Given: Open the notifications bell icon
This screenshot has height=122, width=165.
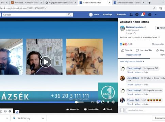Looking at the screenshot, I should point(143,15).
